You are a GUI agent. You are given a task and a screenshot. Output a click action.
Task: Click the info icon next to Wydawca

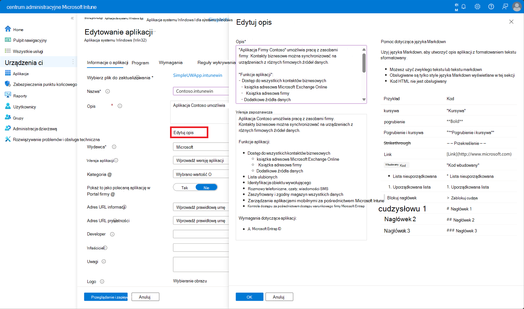coord(114,147)
